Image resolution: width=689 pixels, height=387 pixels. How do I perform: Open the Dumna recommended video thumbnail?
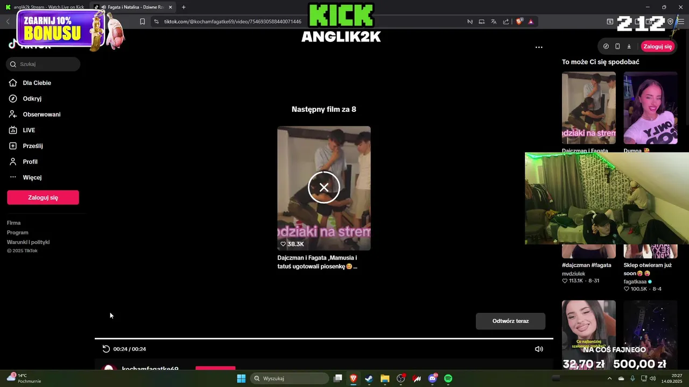pyautogui.click(x=650, y=107)
